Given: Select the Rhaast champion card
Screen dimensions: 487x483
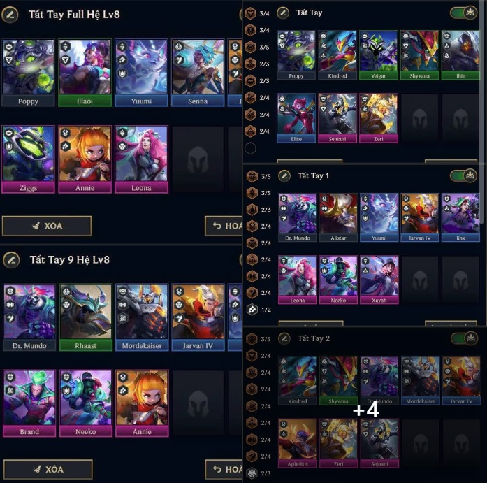Looking at the screenshot, I should click(86, 317).
